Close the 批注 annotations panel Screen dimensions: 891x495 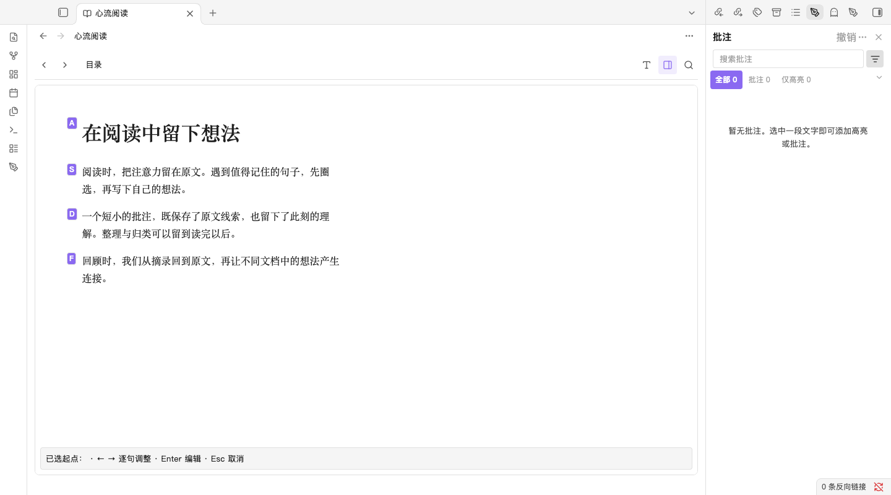[x=879, y=37]
